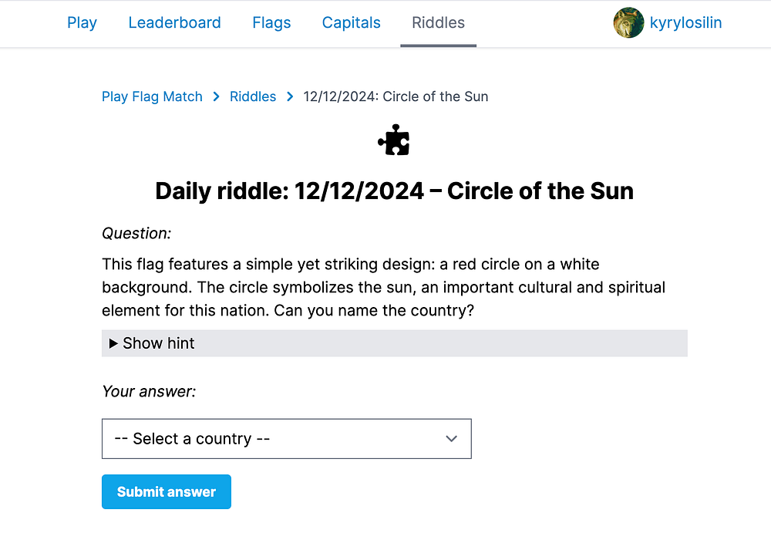Click the Your answer label
The width and height of the screenshot is (771, 540).
(149, 391)
